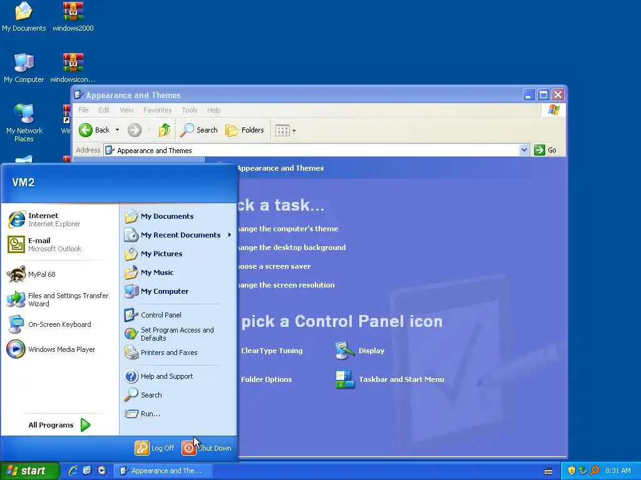
Task: Launch Media Player from Quick Launch
Action: (x=102, y=471)
